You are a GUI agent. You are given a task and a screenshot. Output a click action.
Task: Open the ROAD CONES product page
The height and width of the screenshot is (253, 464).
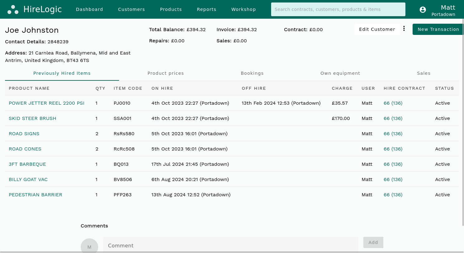(25, 149)
